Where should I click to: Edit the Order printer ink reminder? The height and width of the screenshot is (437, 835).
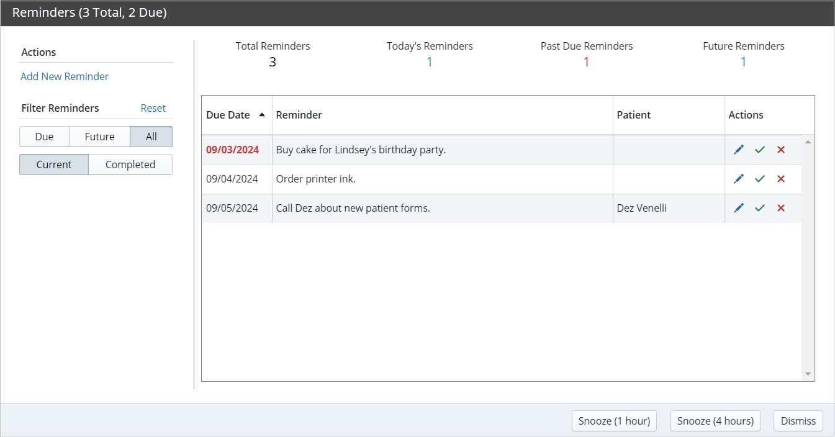click(x=739, y=179)
